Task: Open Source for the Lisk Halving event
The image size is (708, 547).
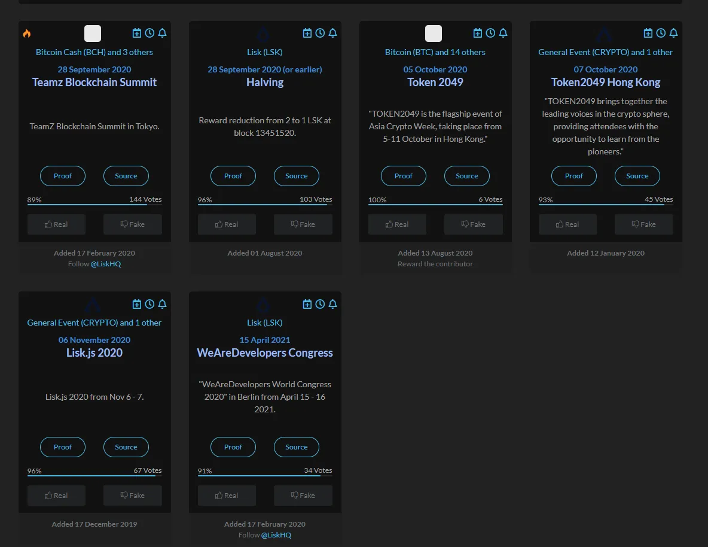Action: click(296, 176)
